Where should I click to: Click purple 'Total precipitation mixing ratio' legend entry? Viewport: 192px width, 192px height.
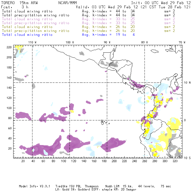pyautogui.click(x=36, y=23)
